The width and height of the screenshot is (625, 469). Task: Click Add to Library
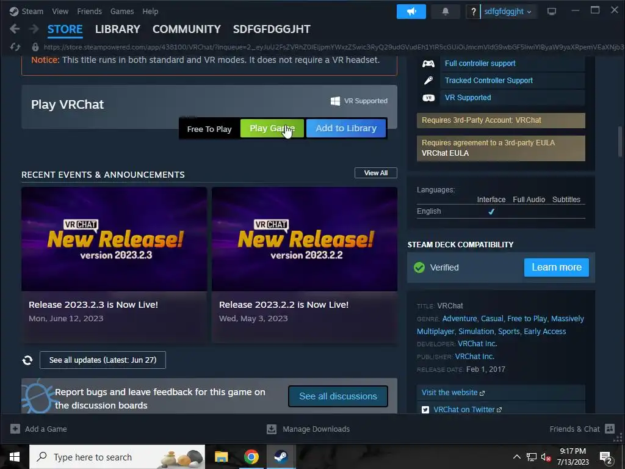point(346,128)
